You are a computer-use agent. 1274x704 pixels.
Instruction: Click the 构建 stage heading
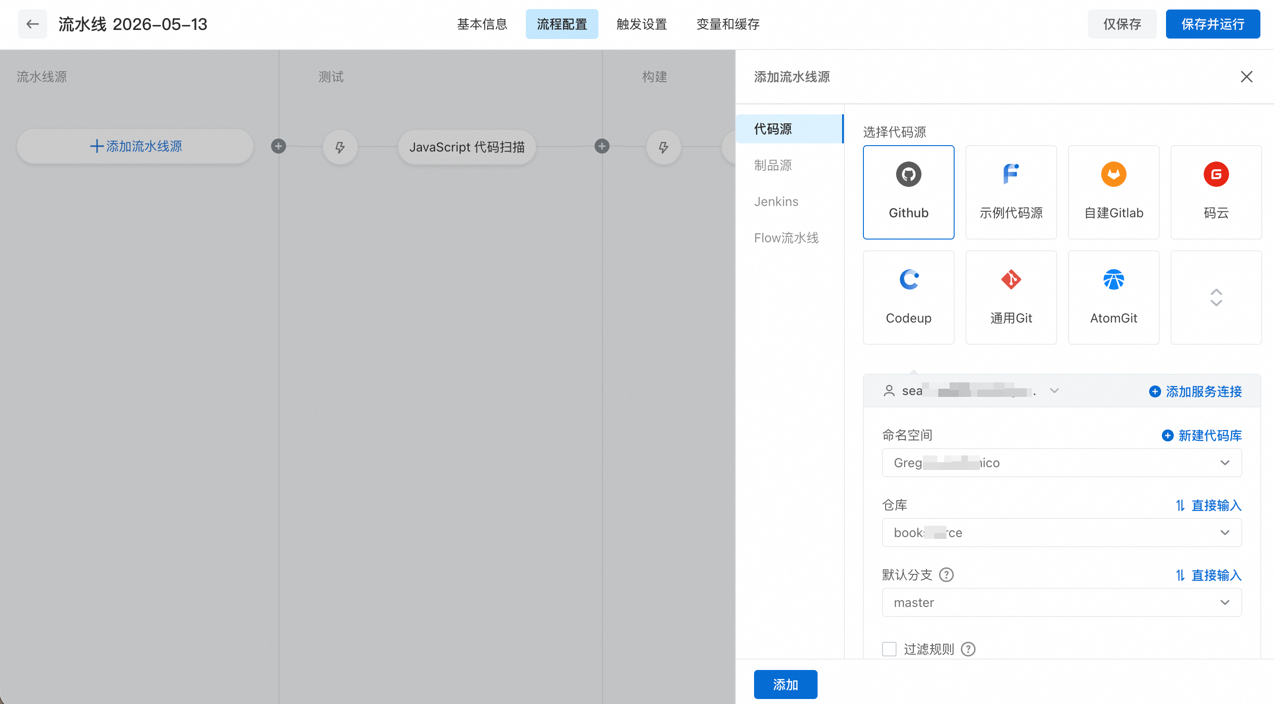[654, 77]
